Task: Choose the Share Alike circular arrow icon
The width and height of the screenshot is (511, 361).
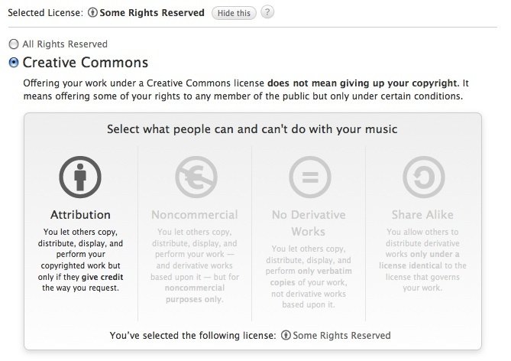Action: click(x=423, y=176)
